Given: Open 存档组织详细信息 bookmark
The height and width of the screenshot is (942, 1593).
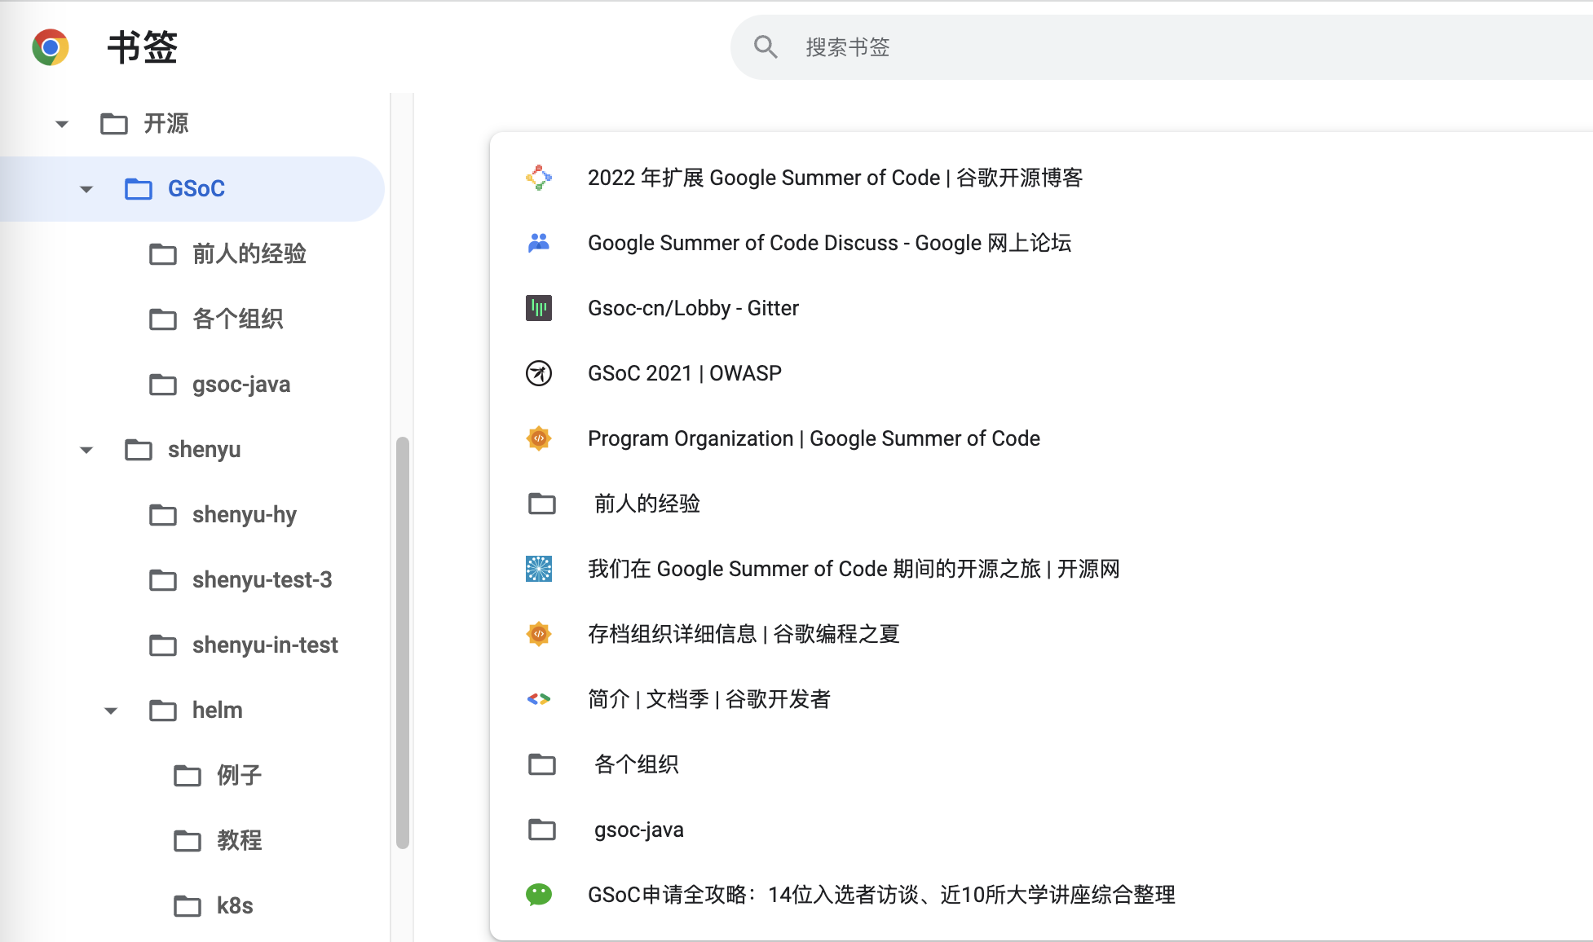Looking at the screenshot, I should [x=743, y=634].
